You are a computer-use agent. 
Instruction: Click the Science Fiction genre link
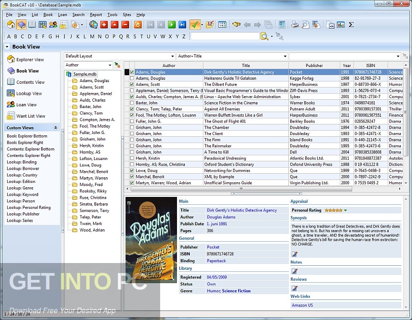236,291
